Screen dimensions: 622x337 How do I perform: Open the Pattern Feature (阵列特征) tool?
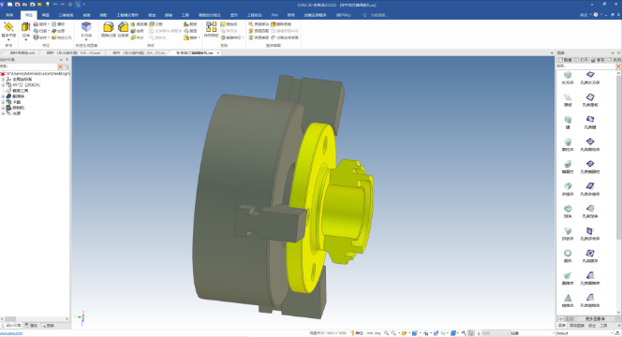[211, 30]
